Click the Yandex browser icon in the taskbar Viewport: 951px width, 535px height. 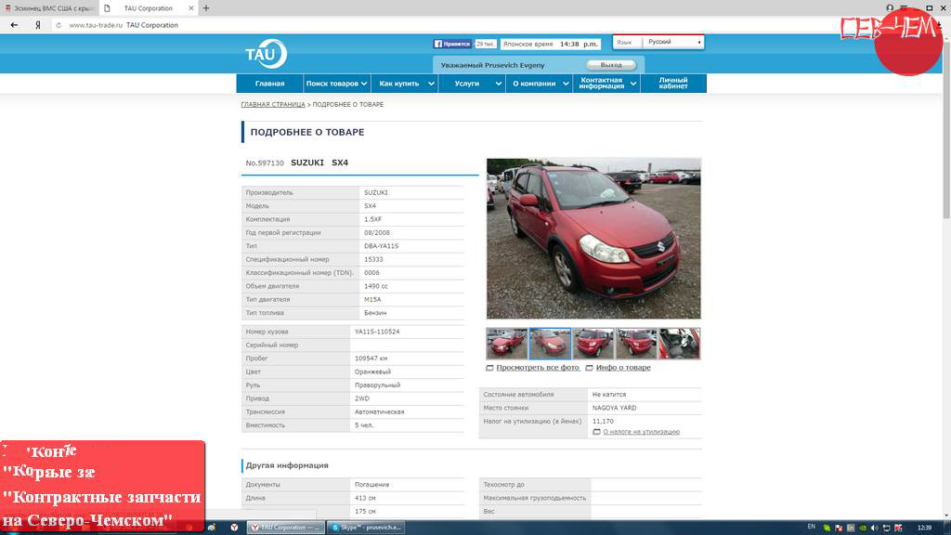click(234, 528)
